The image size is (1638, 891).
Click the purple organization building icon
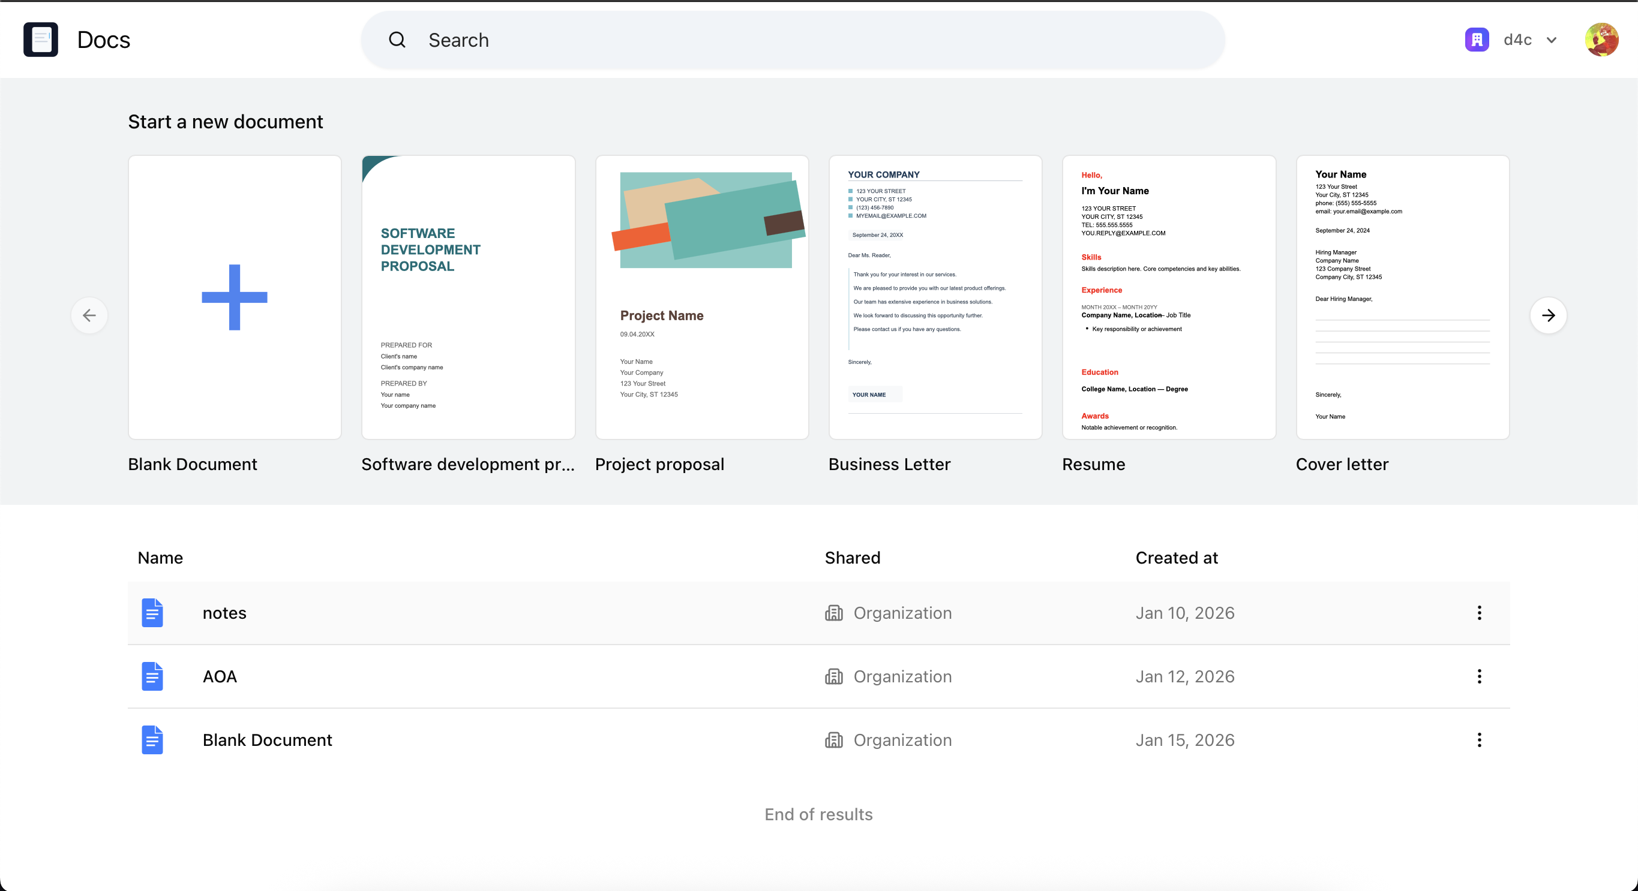pyautogui.click(x=1477, y=40)
